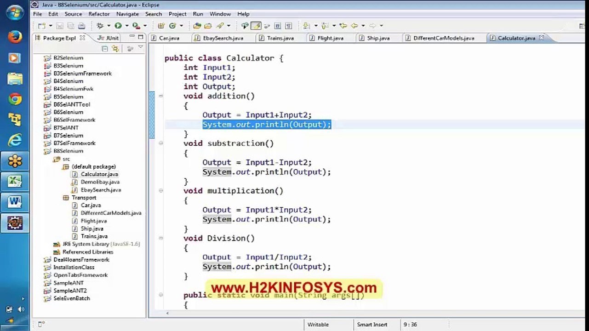Close the Calculator.java editor tab
The image size is (589, 331).
pyautogui.click(x=541, y=38)
